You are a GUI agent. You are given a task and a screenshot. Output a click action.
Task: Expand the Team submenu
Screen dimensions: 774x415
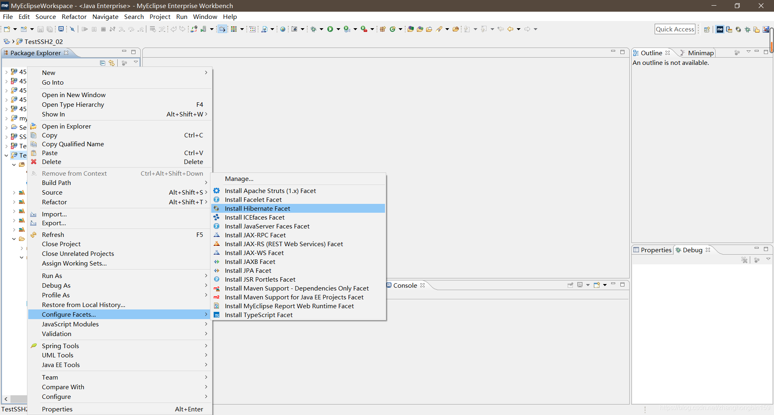(119, 377)
